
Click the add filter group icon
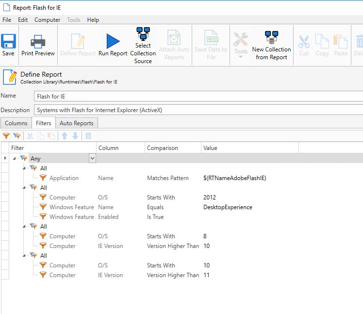[17, 136]
